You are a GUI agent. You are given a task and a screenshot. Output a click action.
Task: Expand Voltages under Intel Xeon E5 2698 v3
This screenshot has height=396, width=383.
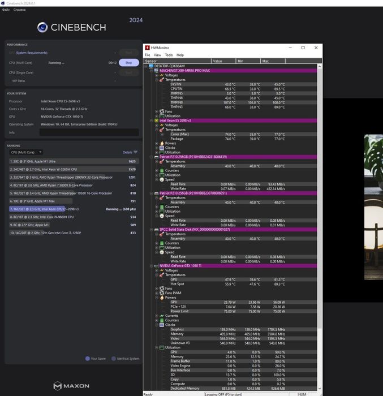[157, 125]
